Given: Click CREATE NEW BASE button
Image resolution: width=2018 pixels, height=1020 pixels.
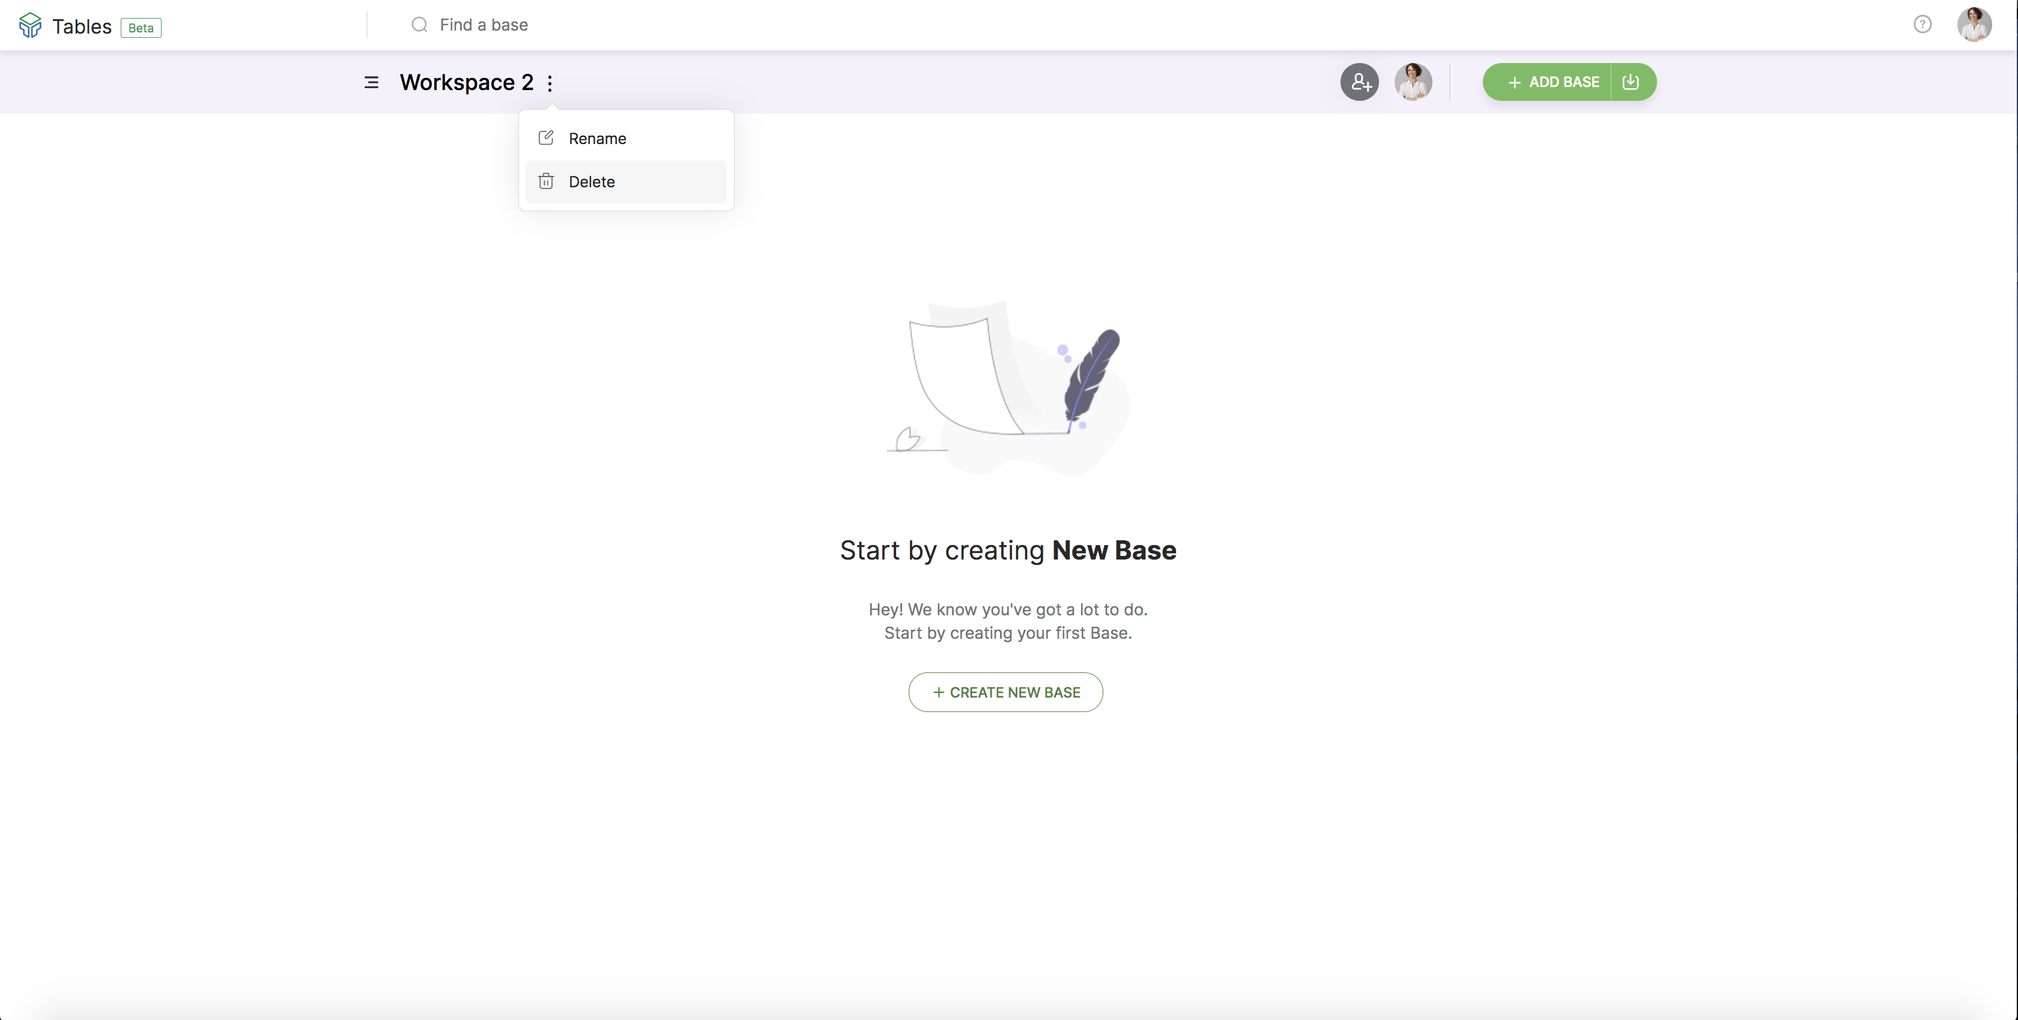Looking at the screenshot, I should (x=1005, y=692).
